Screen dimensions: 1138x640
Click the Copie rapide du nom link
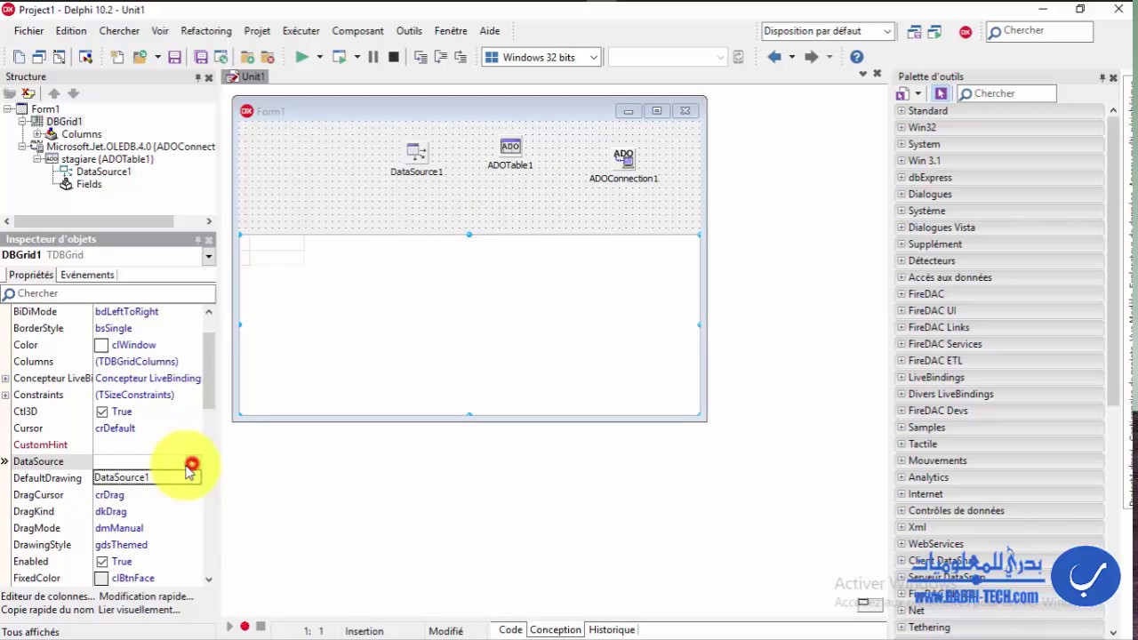pos(47,610)
